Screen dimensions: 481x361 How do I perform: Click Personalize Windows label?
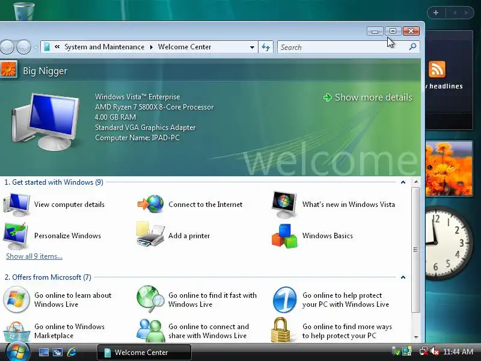click(x=67, y=236)
